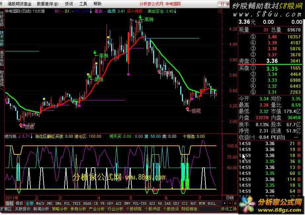Click the 华电国际(日线) chart title

18,11
